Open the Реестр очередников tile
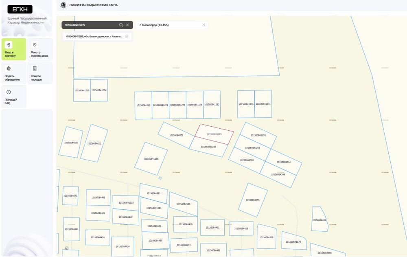407x257 pixels. pos(40,49)
